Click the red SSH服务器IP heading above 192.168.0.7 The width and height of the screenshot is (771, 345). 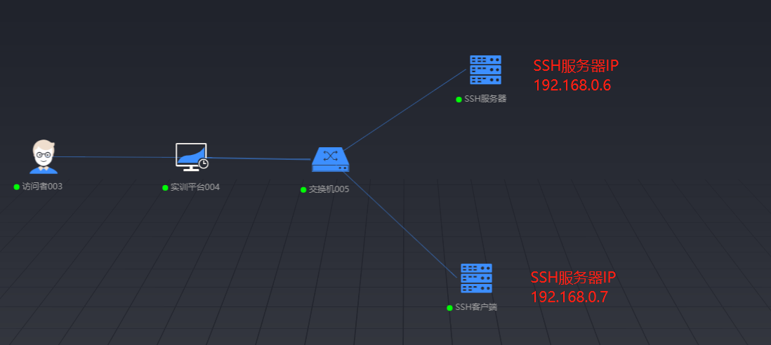573,277
